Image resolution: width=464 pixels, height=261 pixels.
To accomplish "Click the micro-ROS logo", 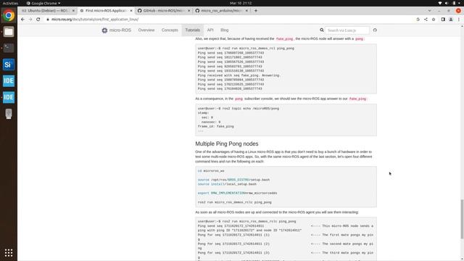I will [x=104, y=30].
